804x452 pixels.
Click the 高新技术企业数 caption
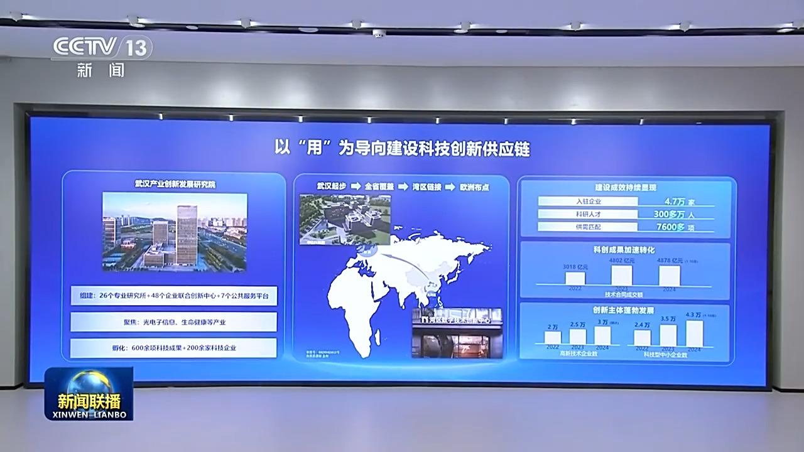coord(578,355)
